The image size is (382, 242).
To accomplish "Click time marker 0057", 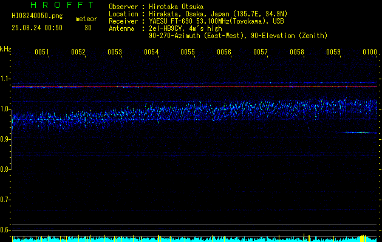I will point(261,52).
